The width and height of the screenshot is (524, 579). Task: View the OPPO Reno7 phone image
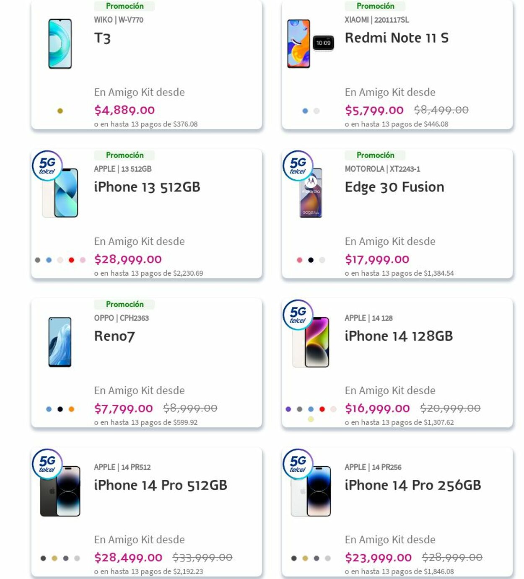[60, 342]
